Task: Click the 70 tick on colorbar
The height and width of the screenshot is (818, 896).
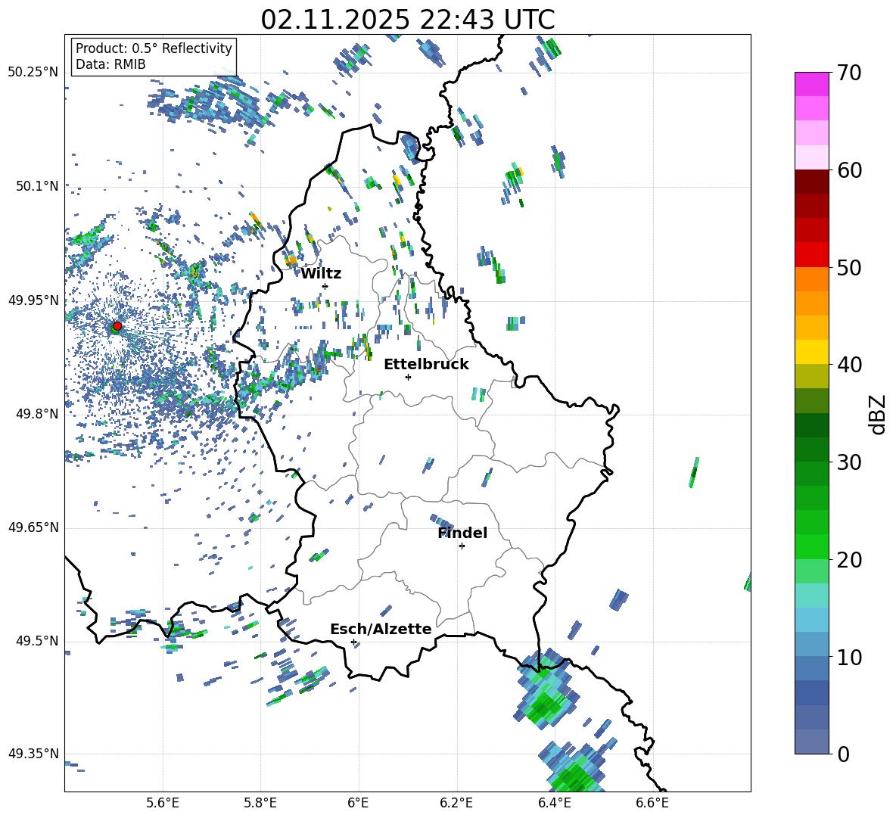Action: point(849,73)
